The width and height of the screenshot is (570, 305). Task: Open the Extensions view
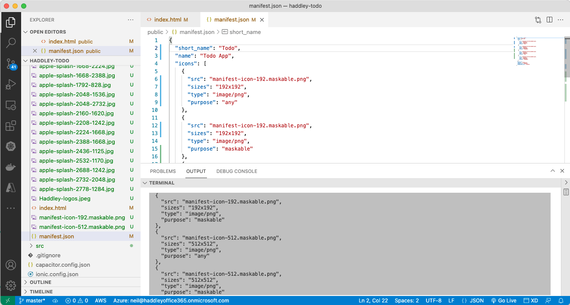click(11, 126)
